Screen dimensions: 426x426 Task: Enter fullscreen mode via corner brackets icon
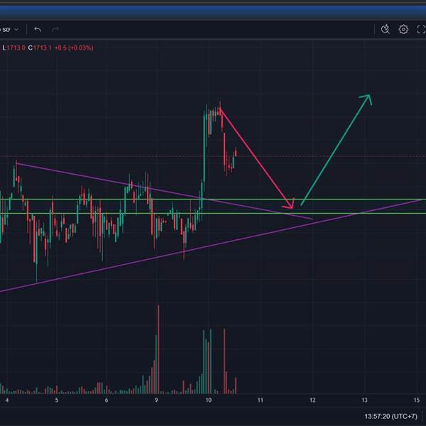[x=421, y=29]
